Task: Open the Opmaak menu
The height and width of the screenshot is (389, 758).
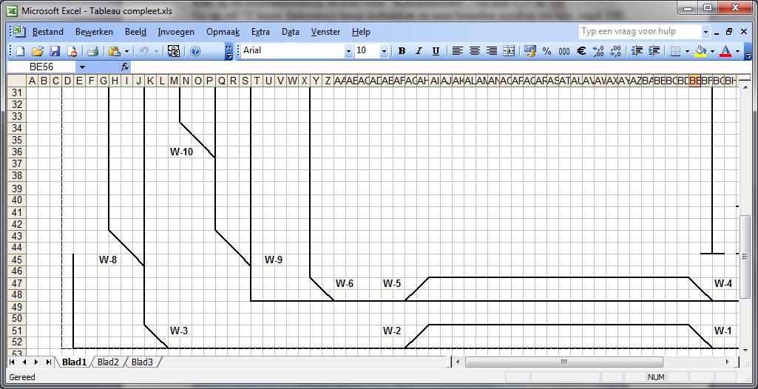Action: [223, 32]
